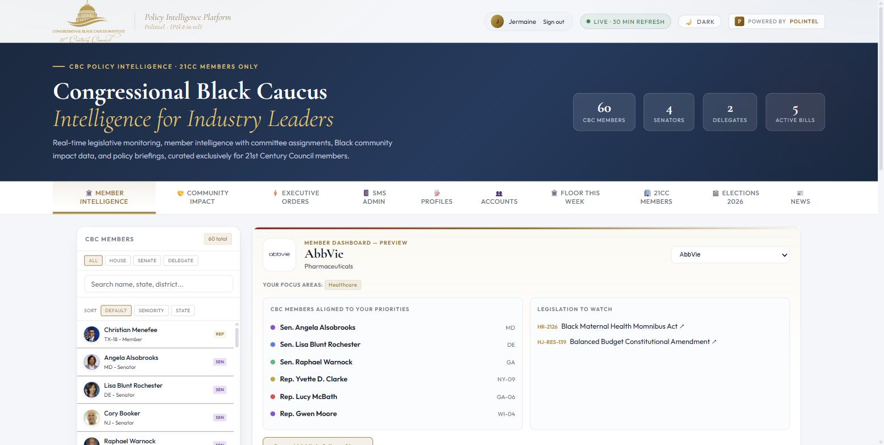Screen dimensions: 884x445
Task: Open the Member Intelligence tab
Action: coord(104,198)
